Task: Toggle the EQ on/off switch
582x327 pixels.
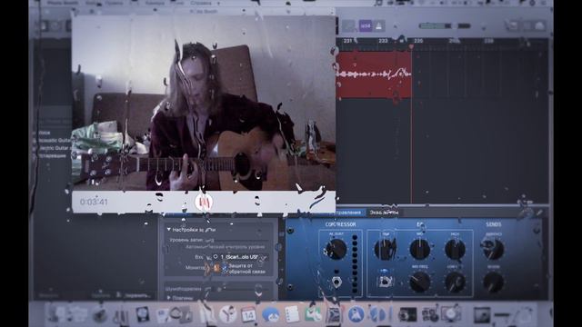Action: tap(385, 282)
